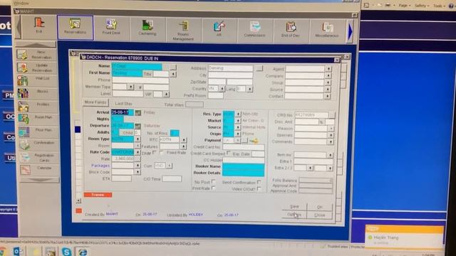456x256 pixels.
Task: Click the small button right of the Name field
Action: tap(173, 67)
